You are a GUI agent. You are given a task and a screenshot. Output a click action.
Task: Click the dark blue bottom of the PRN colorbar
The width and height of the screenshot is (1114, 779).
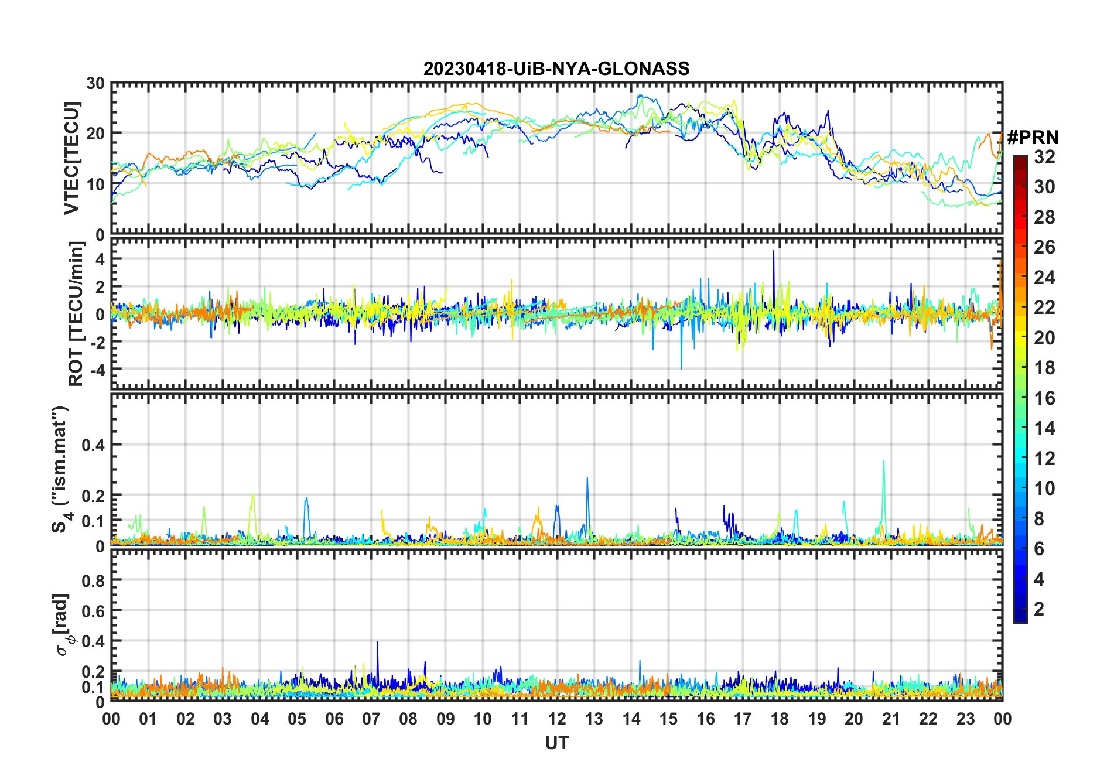(1020, 615)
